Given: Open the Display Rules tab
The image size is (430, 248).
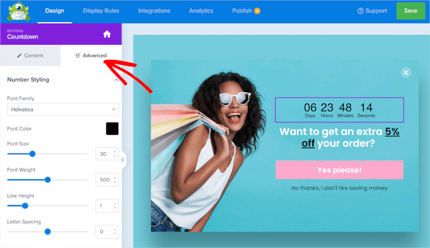Looking at the screenshot, I should [x=101, y=11].
